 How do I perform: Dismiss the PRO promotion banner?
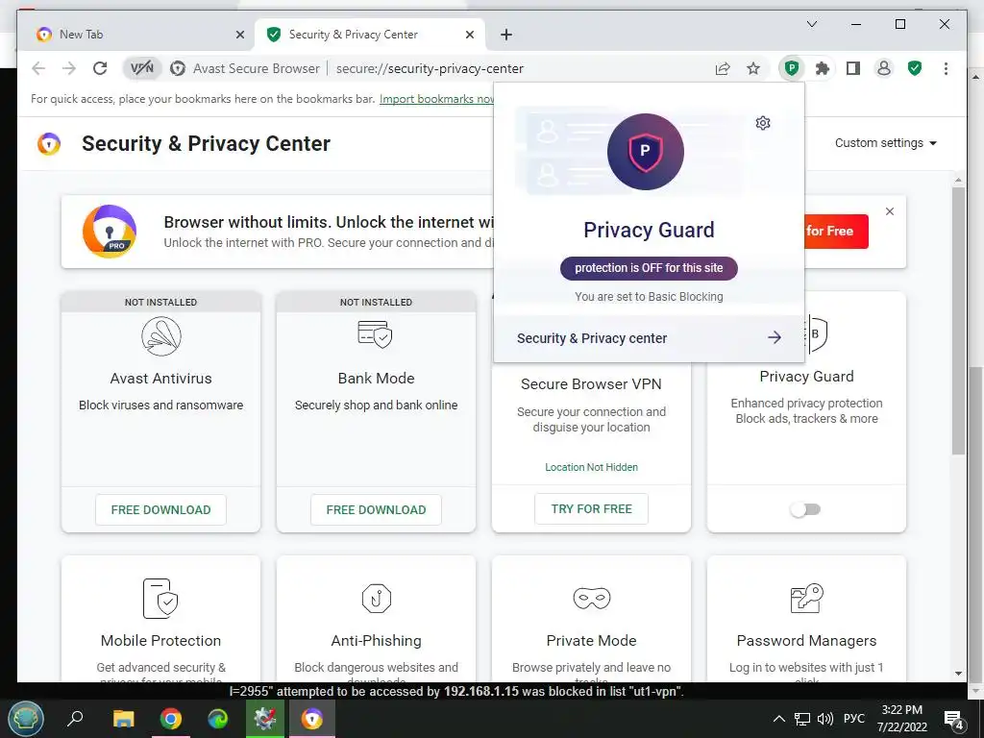point(889,211)
